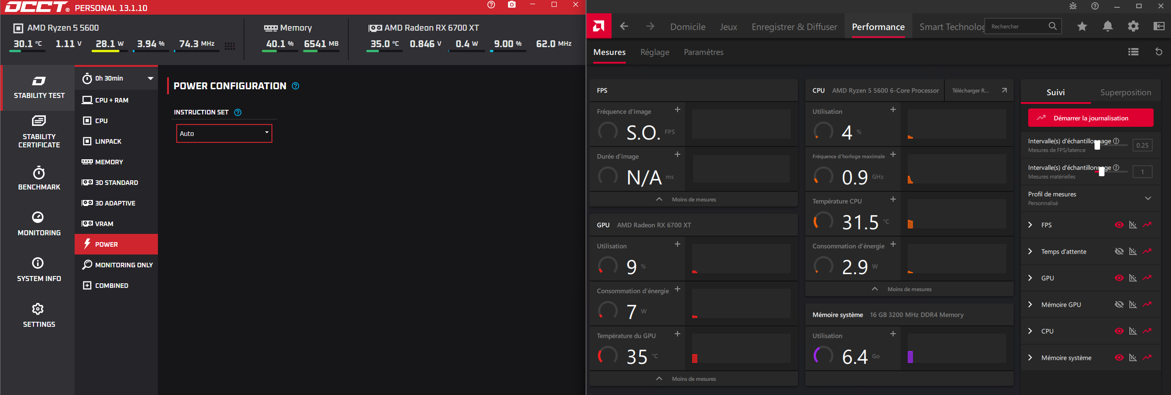Viewport: 1171px width, 395px height.
Task: Click Démarrer la journalisation button
Action: pos(1090,118)
